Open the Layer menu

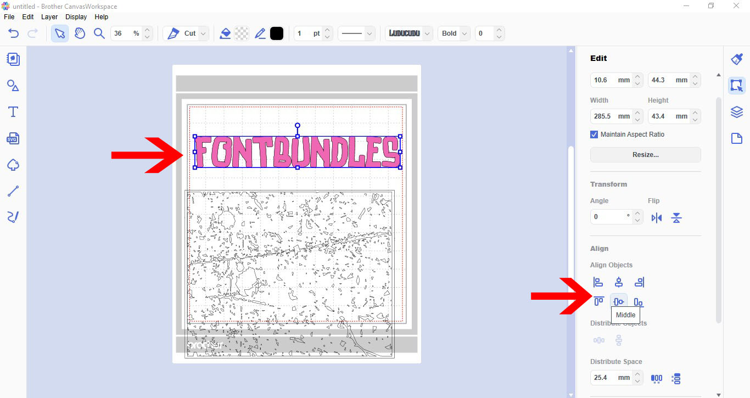point(49,17)
